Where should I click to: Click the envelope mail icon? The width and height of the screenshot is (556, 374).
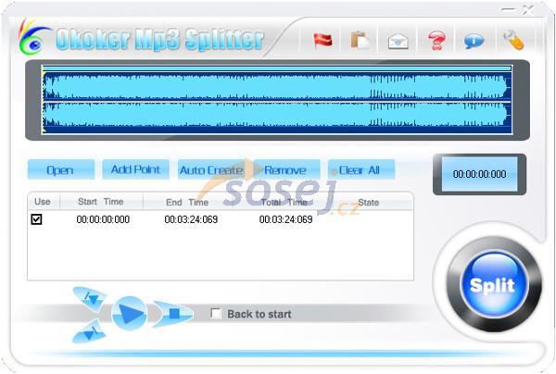pyautogui.click(x=398, y=41)
